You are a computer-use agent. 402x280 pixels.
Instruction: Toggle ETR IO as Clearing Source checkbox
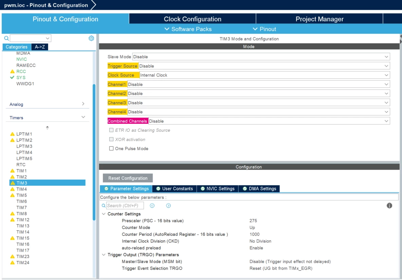[x=111, y=130]
